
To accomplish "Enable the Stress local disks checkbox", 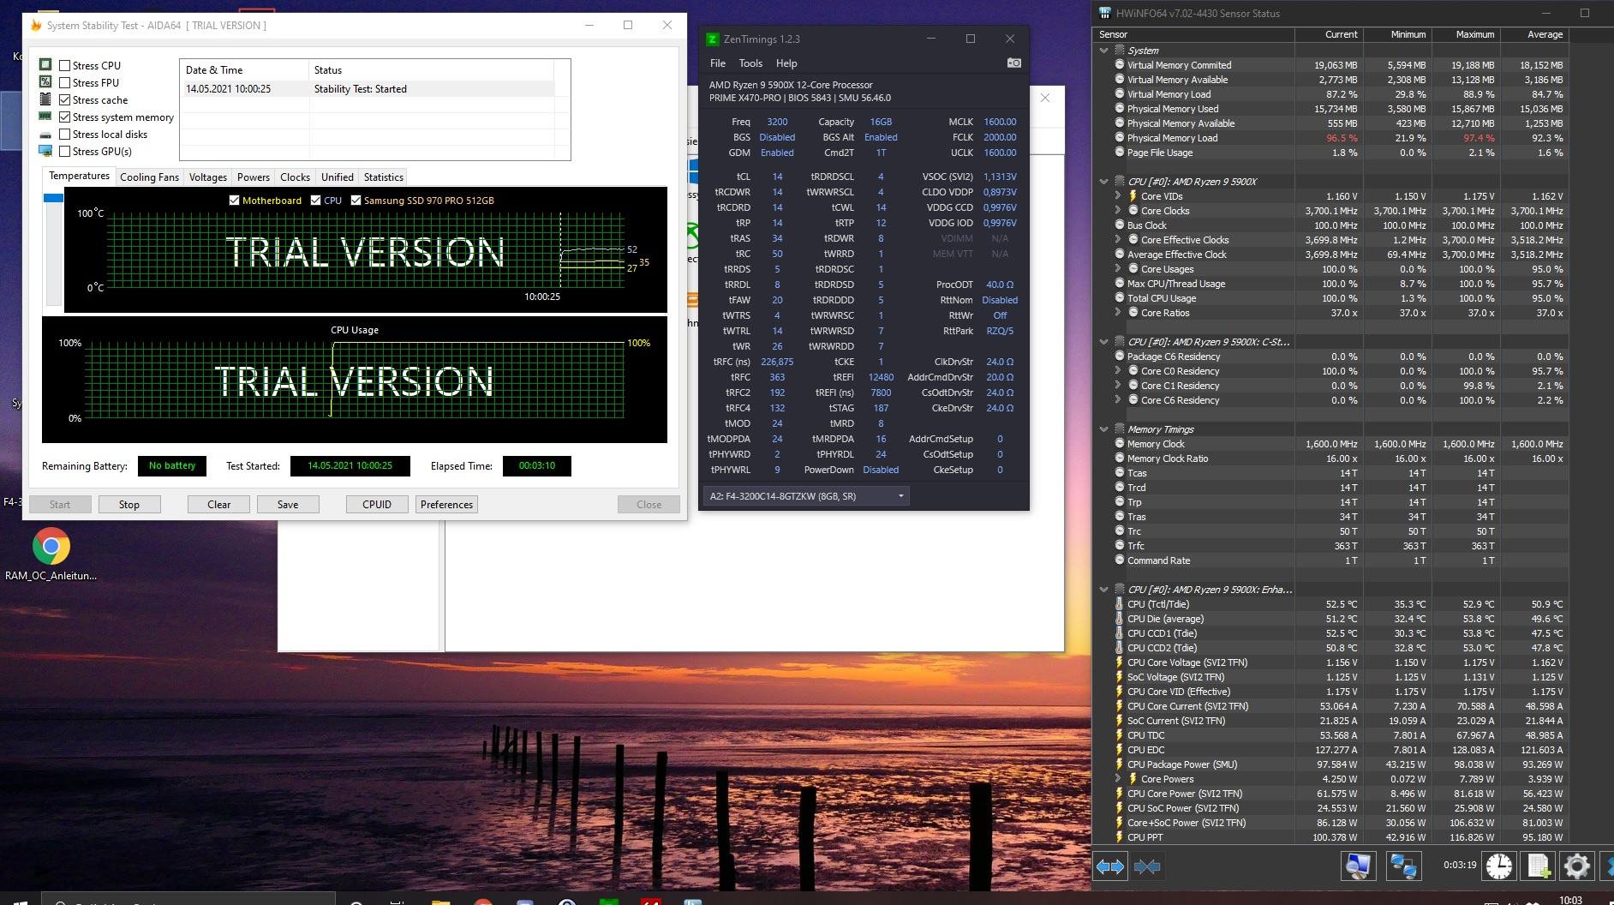I will [x=65, y=135].
